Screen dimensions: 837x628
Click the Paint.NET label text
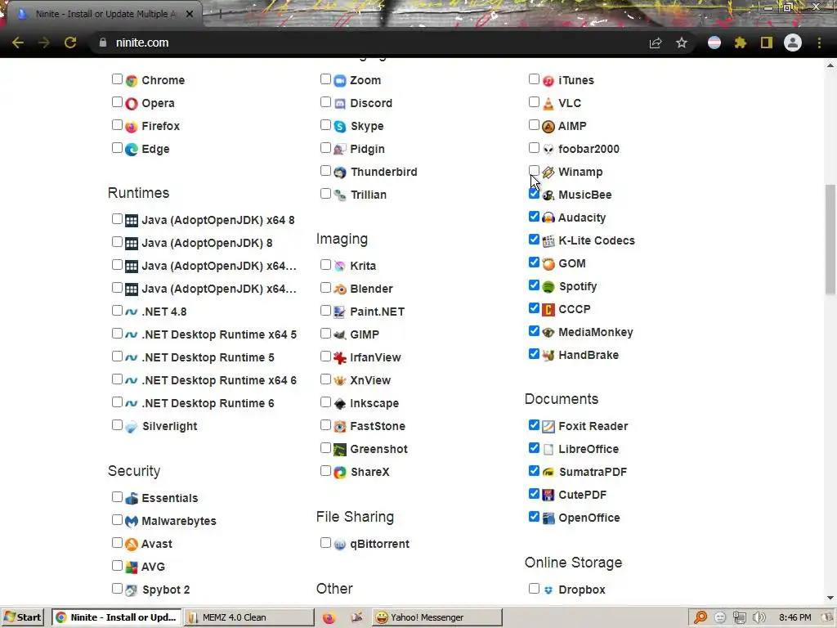(x=378, y=312)
